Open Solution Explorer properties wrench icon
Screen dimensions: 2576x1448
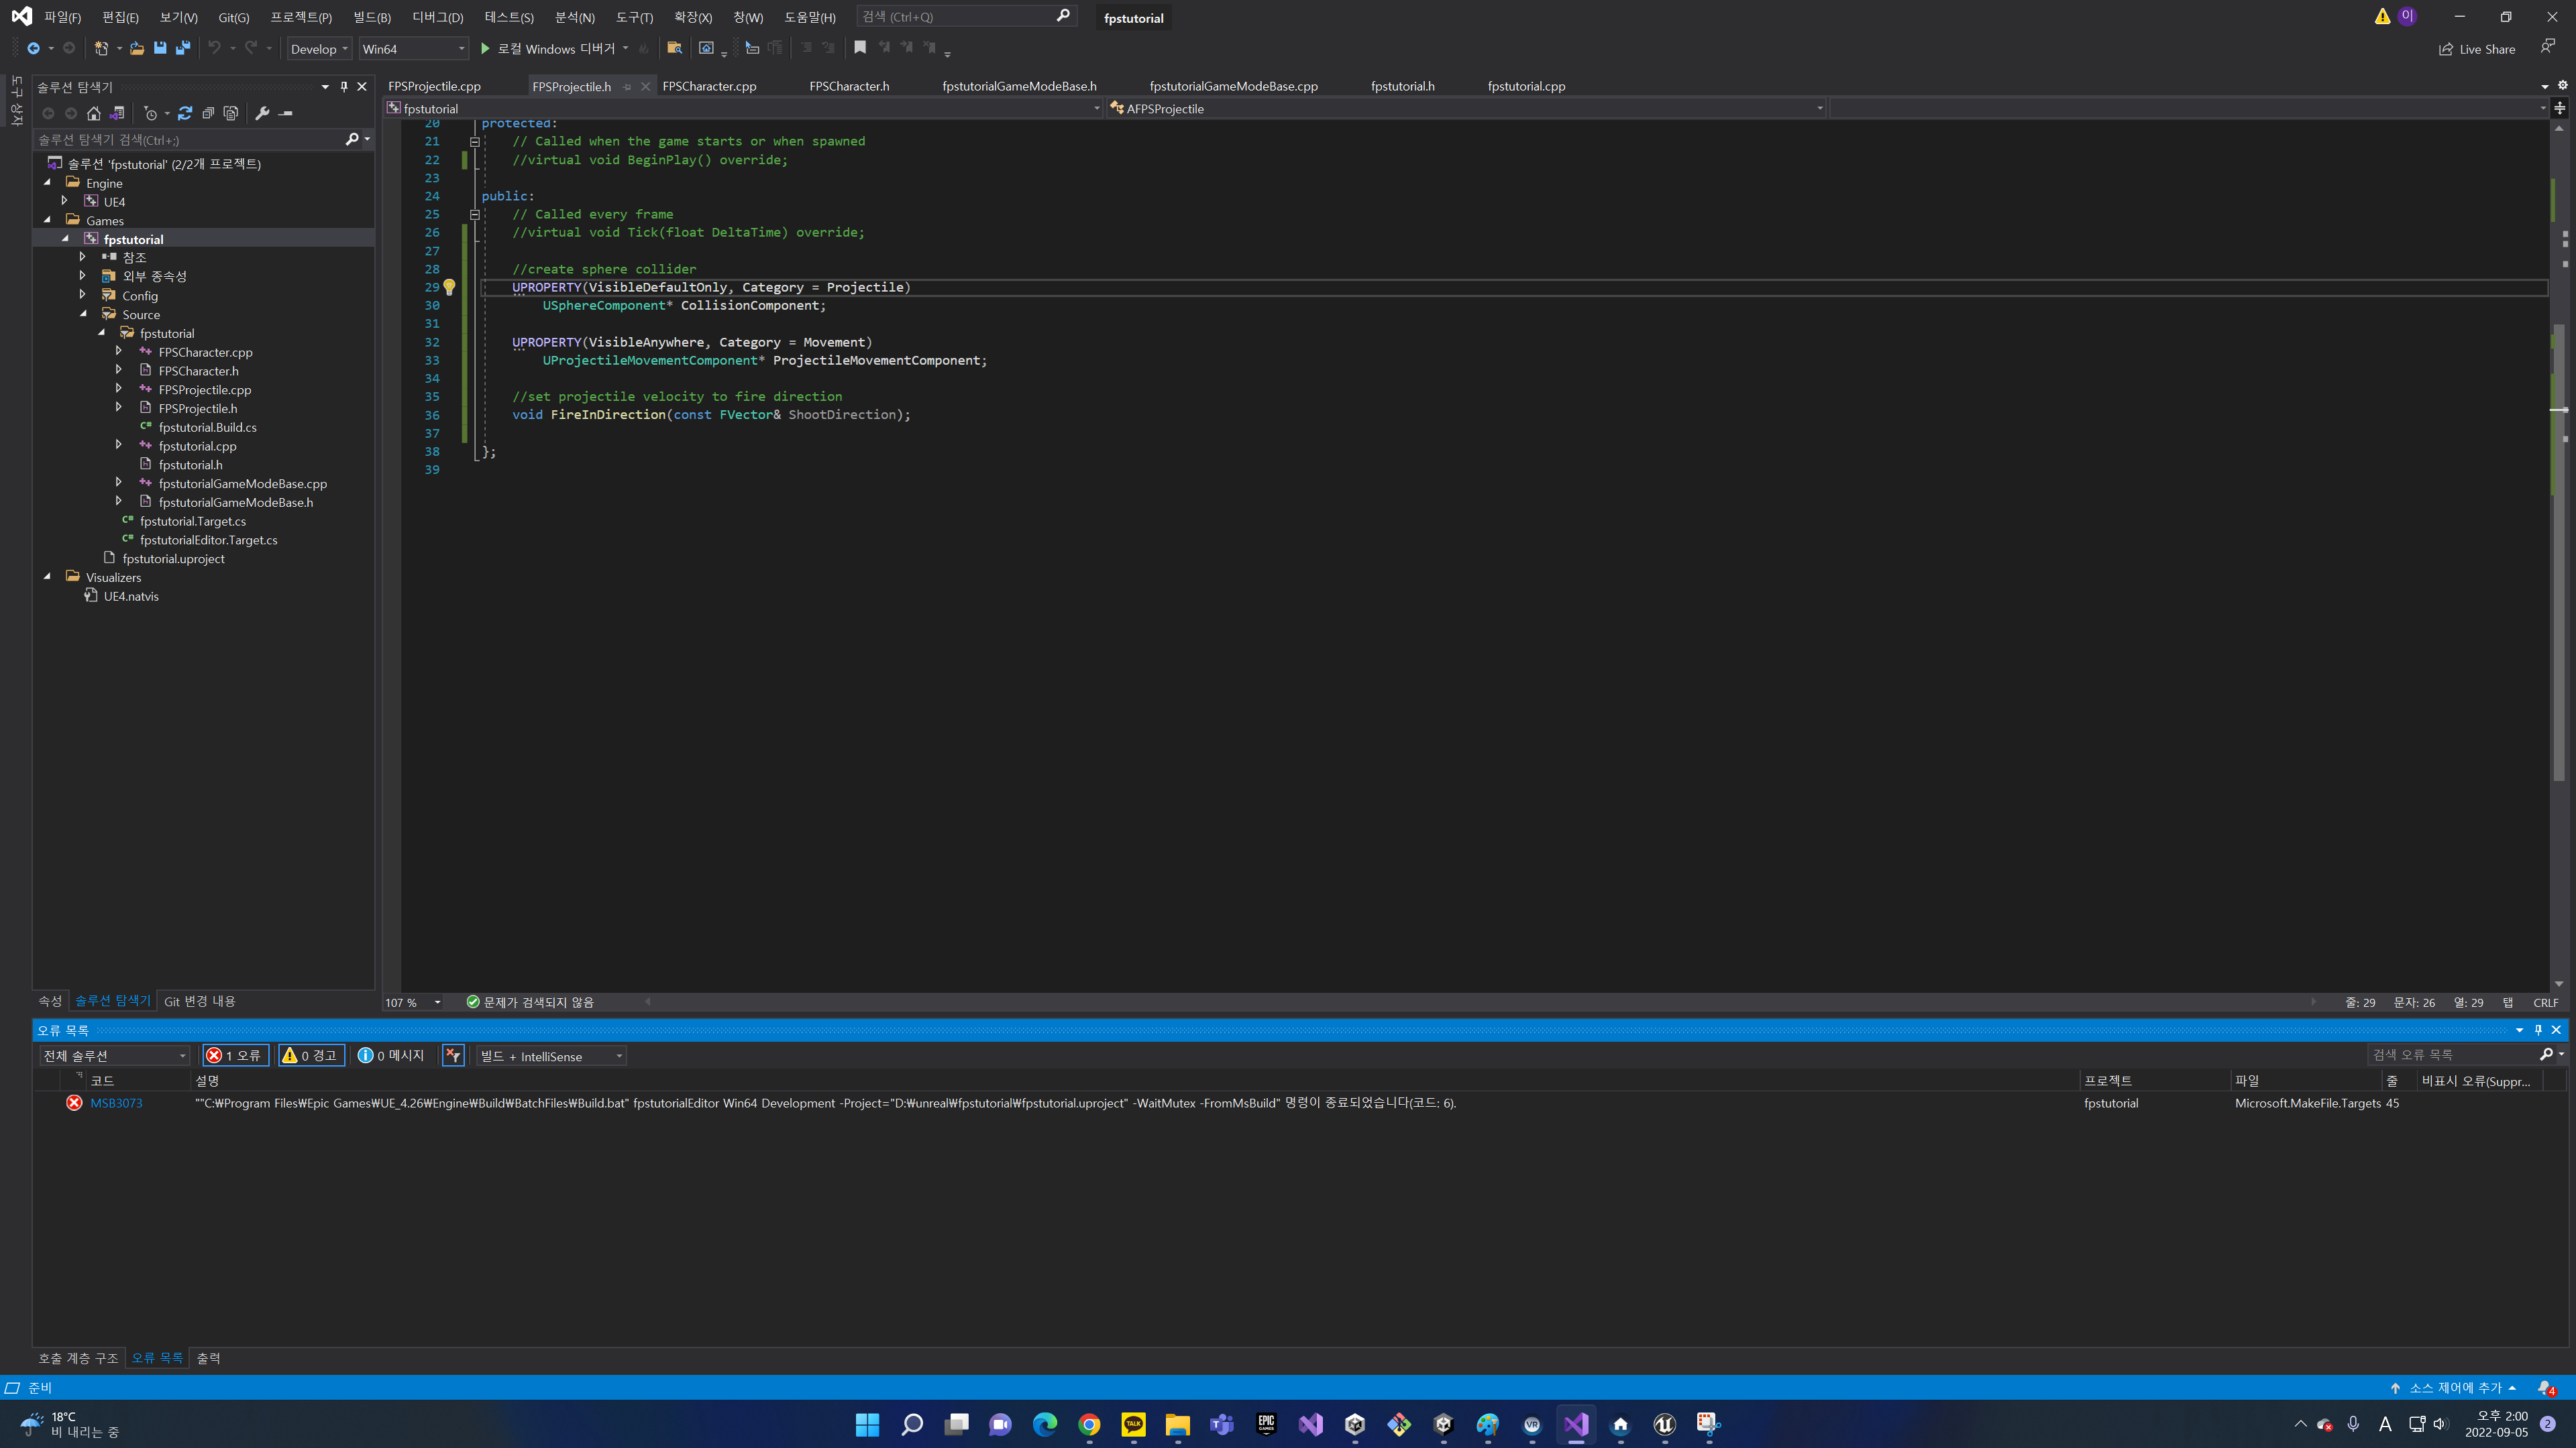262,113
